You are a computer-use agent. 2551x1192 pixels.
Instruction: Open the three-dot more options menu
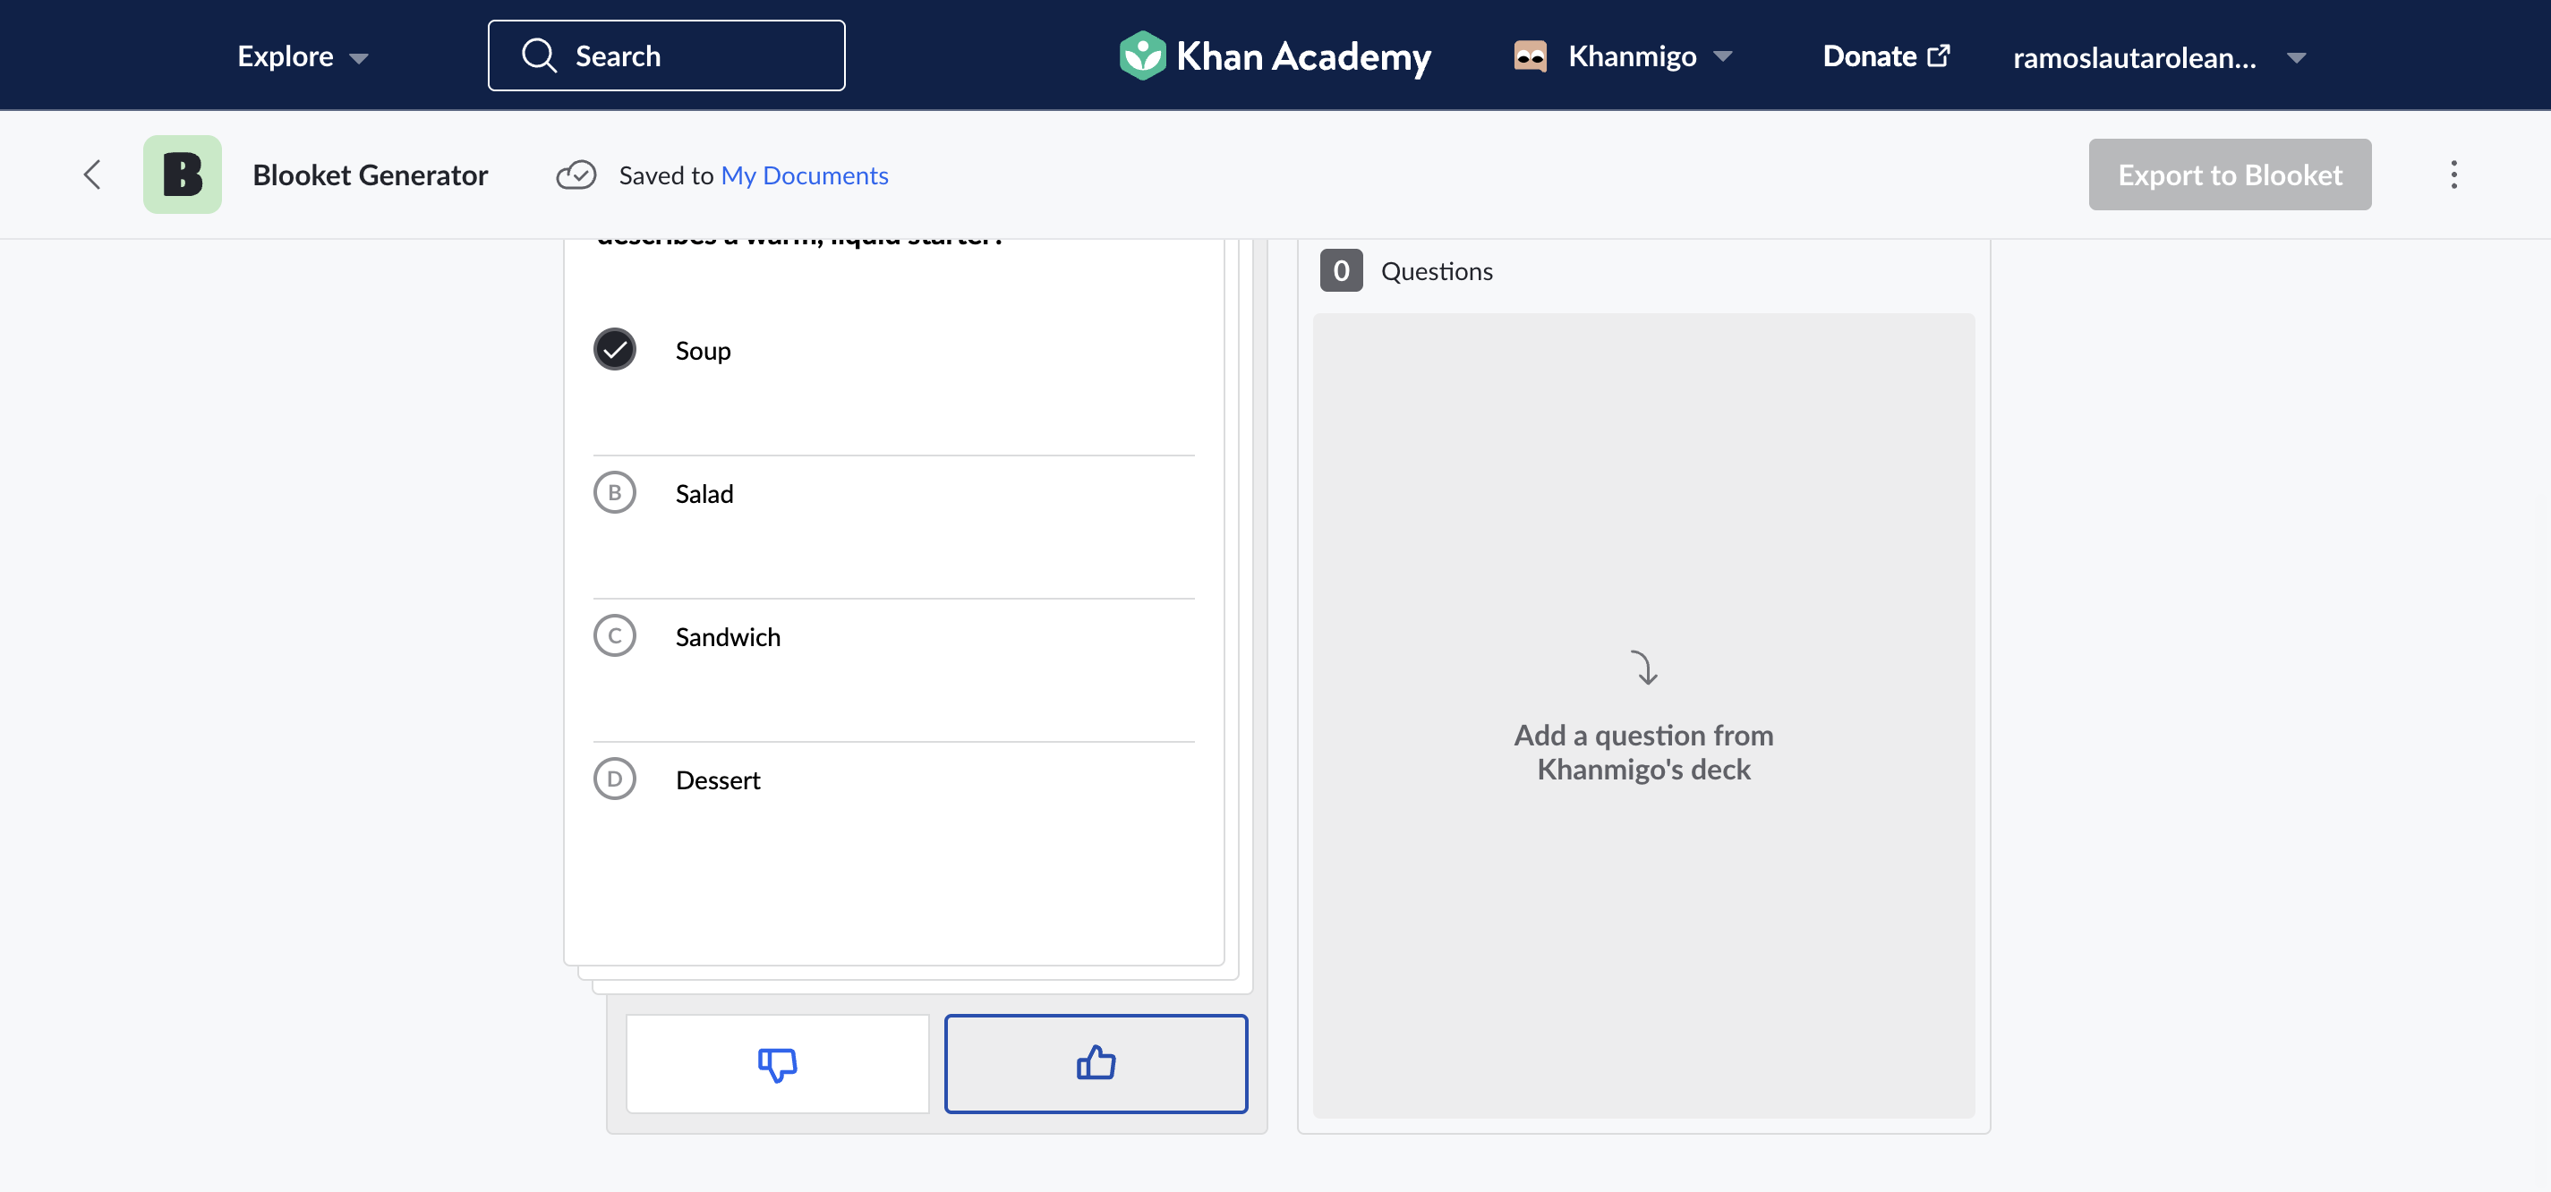(x=2453, y=175)
